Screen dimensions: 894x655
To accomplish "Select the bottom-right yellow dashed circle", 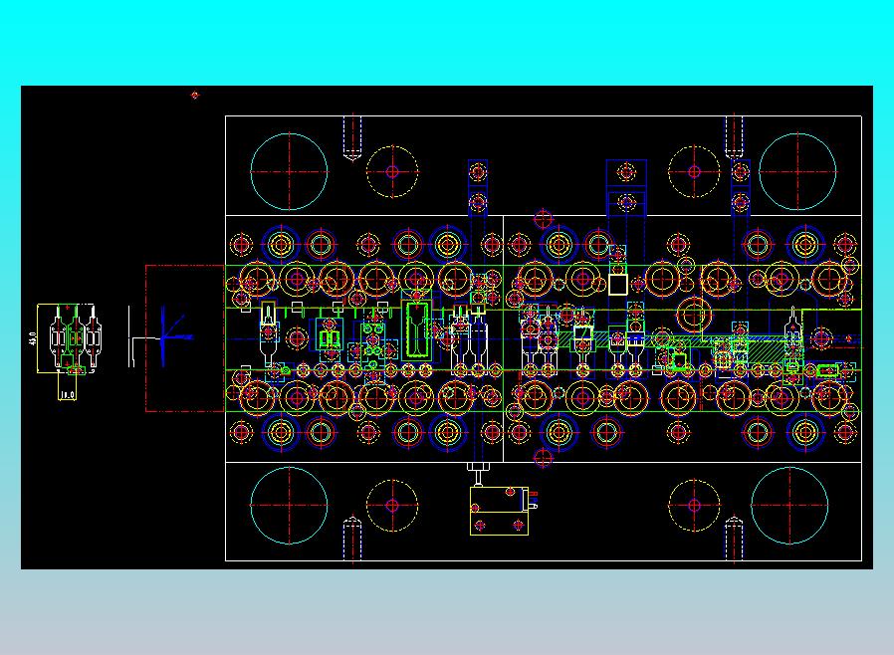I will pyautogui.click(x=694, y=505).
